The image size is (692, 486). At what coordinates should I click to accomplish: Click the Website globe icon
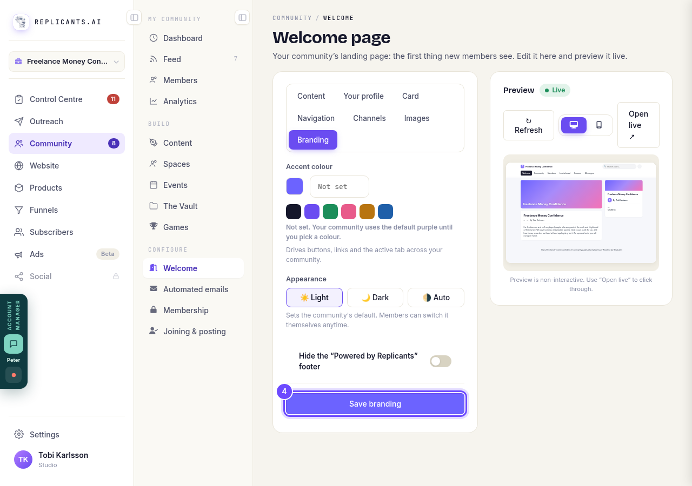tap(19, 166)
